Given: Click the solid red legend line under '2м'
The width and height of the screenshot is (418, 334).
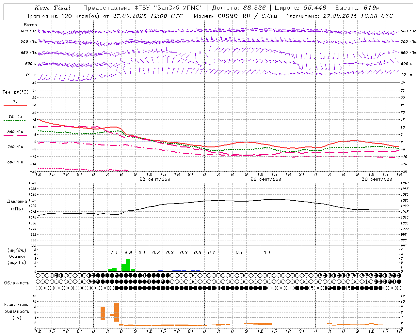Looking at the screenshot, I should point(15,105).
